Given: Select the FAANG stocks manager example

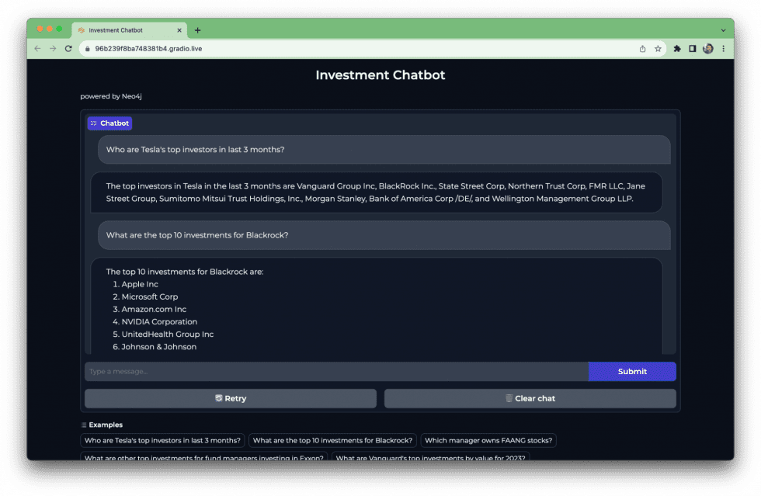Looking at the screenshot, I should (488, 440).
